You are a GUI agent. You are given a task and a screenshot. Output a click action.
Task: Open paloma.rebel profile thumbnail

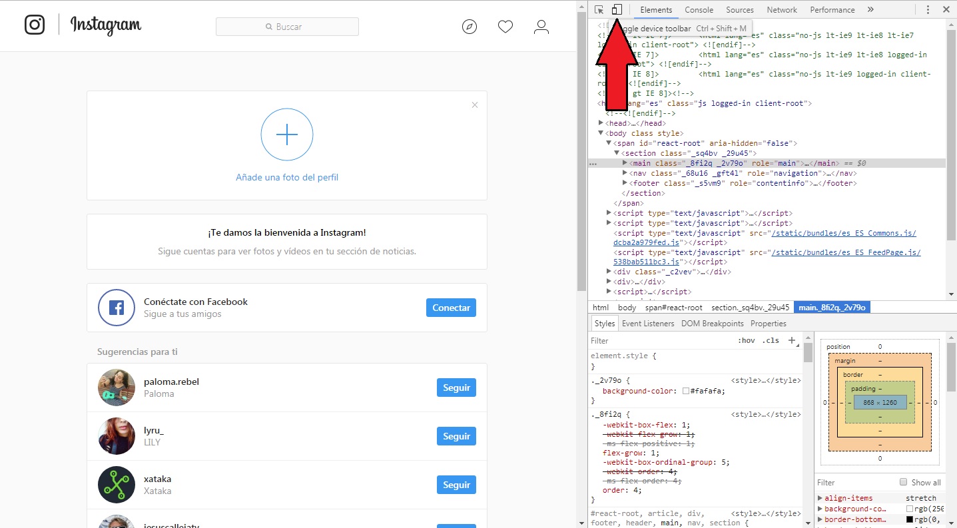coord(117,388)
